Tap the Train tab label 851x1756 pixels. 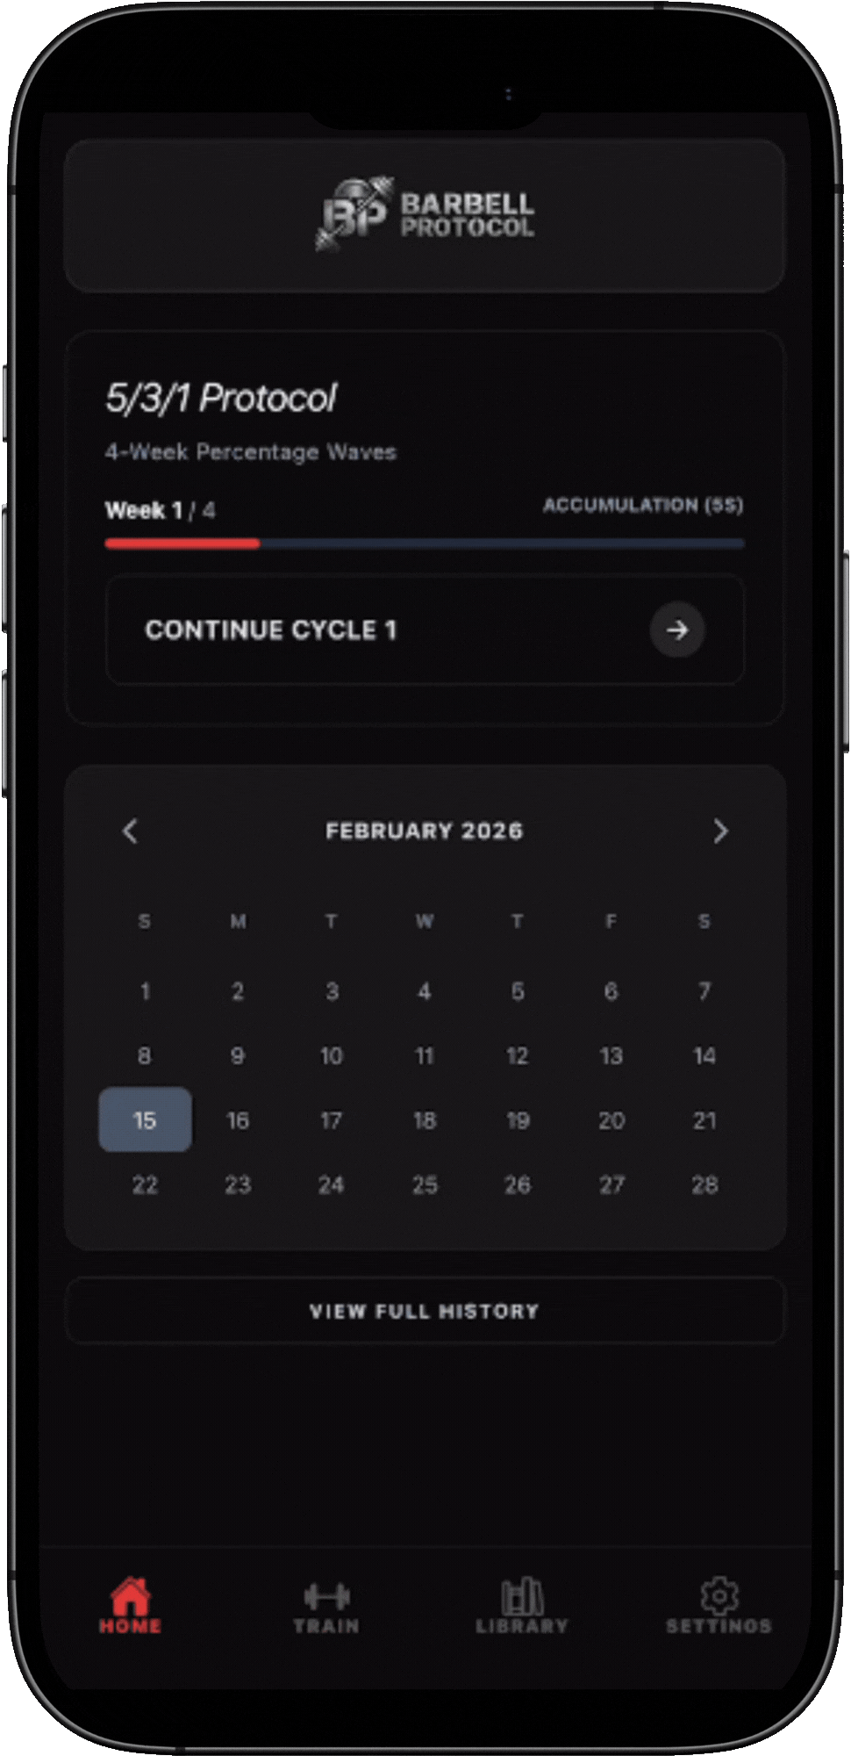click(x=326, y=1627)
